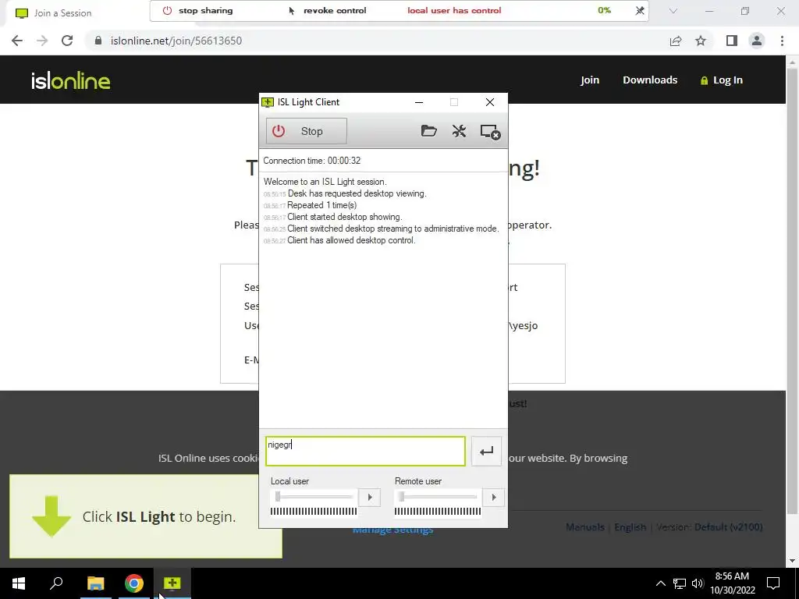
Task: Click the page vertical scrollbar
Action: tap(792, 290)
